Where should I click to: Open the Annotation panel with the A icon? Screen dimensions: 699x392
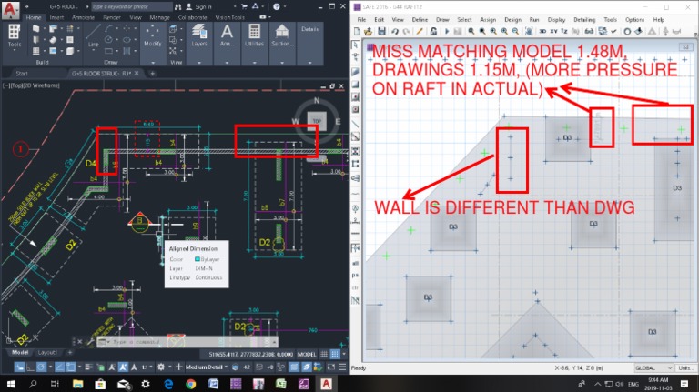coord(227,35)
